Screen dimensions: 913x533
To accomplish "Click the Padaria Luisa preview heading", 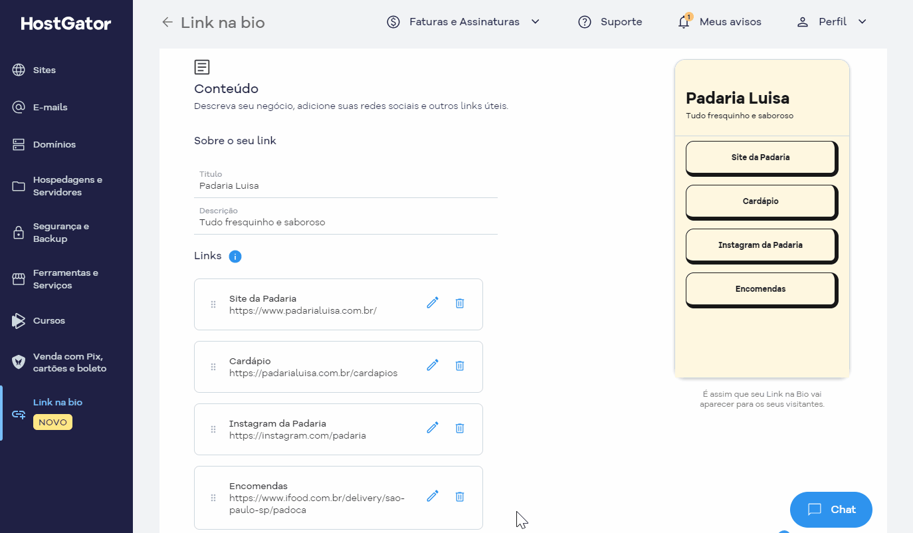I will [x=738, y=98].
